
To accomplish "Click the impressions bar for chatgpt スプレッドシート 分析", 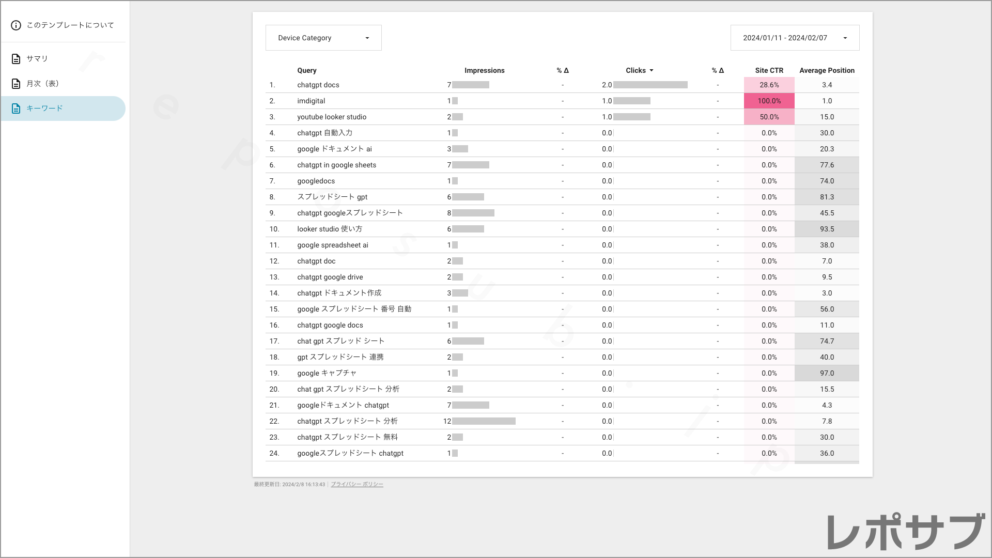I will click(484, 422).
